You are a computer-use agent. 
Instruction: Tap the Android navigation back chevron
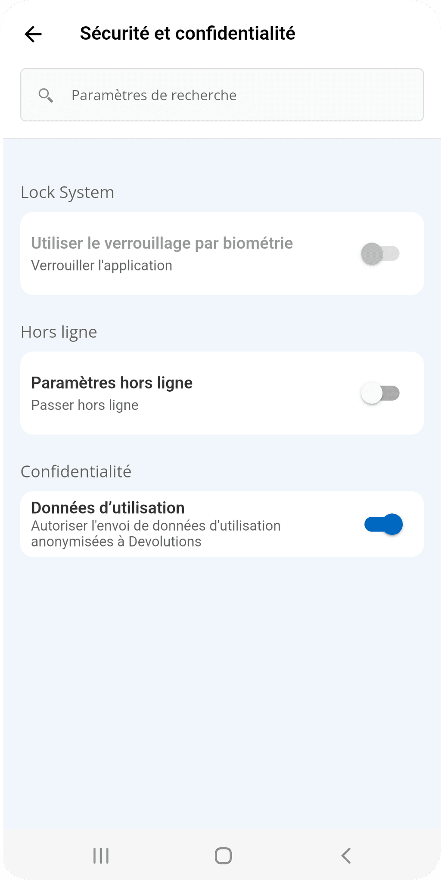(x=346, y=855)
